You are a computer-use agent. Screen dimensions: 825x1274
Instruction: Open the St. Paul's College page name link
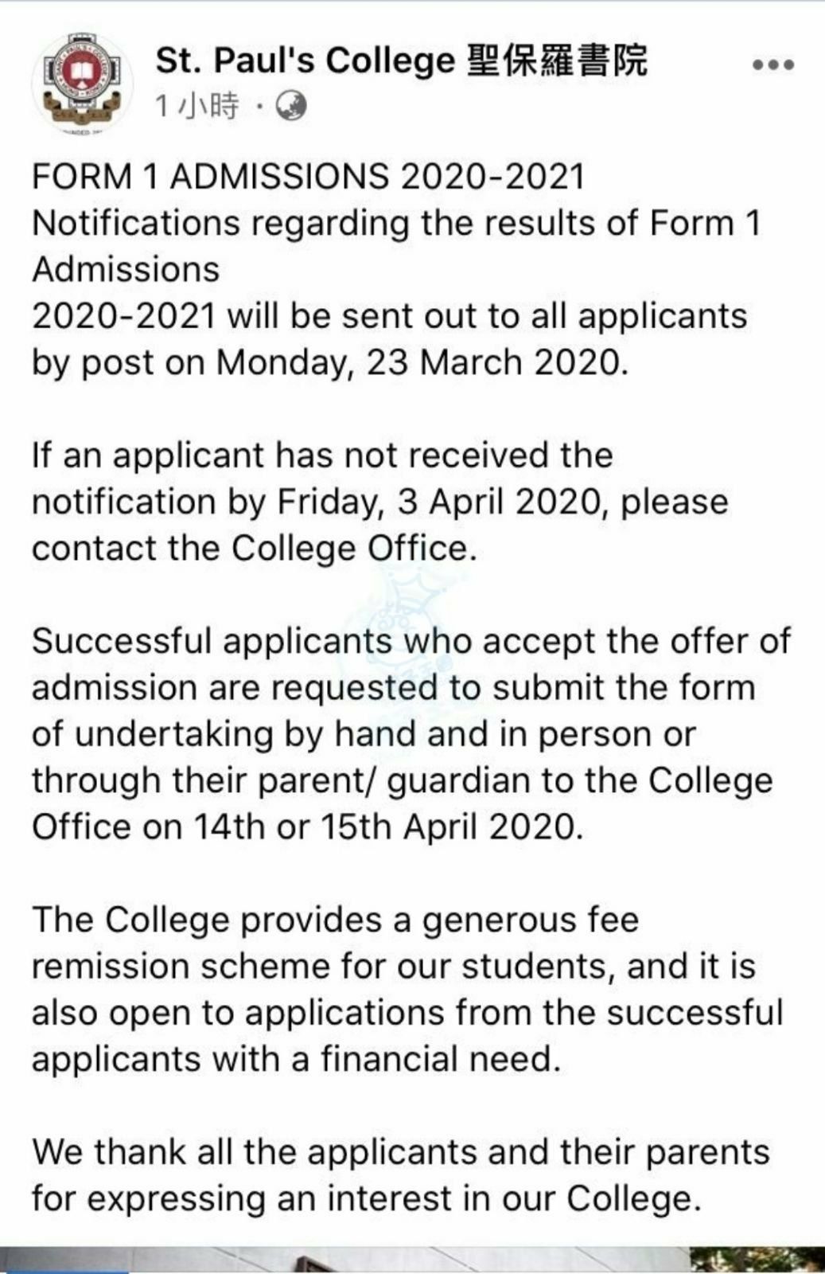pos(304,61)
